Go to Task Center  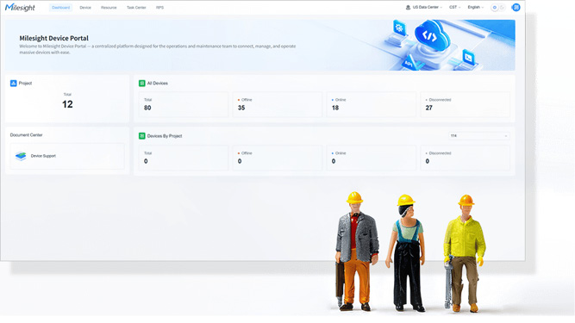136,8
